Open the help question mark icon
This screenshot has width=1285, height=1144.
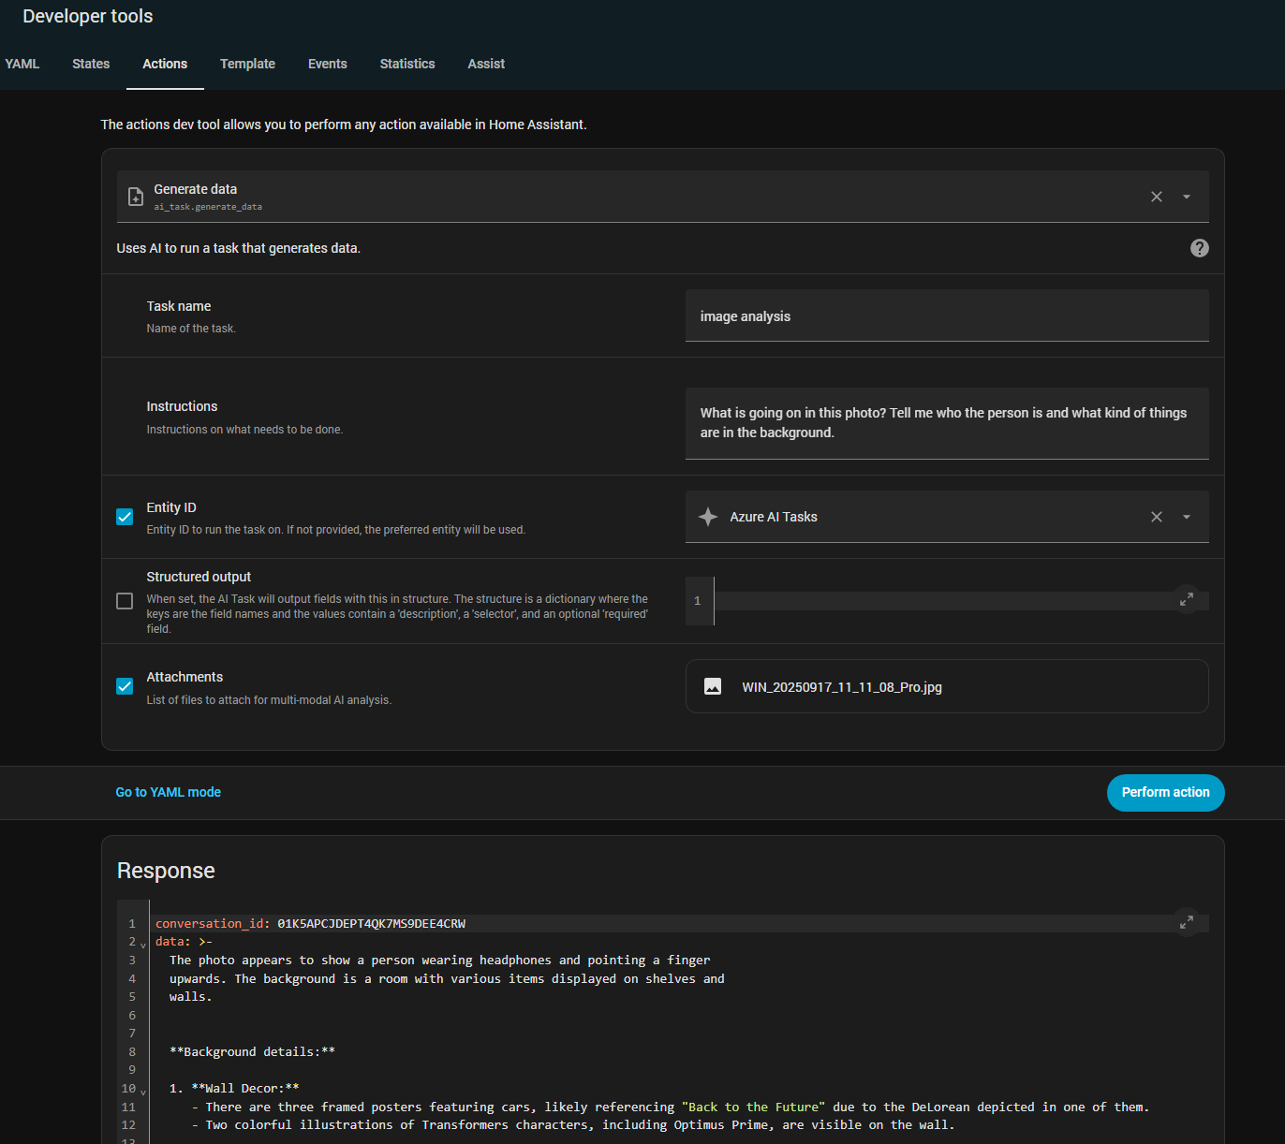[1200, 248]
